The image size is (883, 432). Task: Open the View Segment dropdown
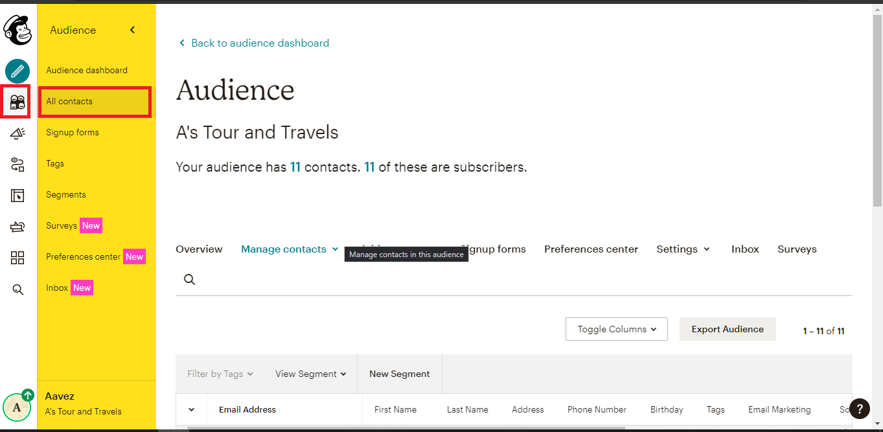point(310,374)
